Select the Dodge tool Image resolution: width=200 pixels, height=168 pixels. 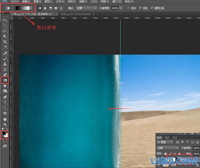(5, 91)
